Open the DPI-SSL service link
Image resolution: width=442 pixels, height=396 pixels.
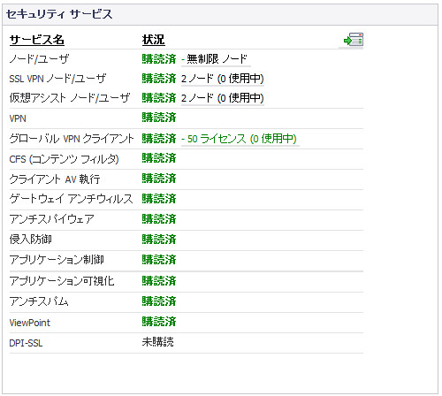pyautogui.click(x=26, y=343)
